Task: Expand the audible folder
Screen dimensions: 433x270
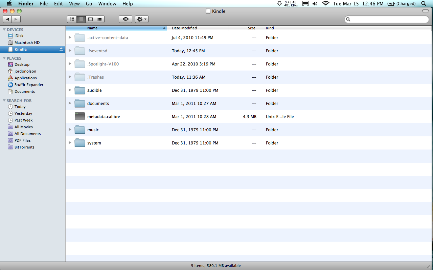Action: point(70,90)
